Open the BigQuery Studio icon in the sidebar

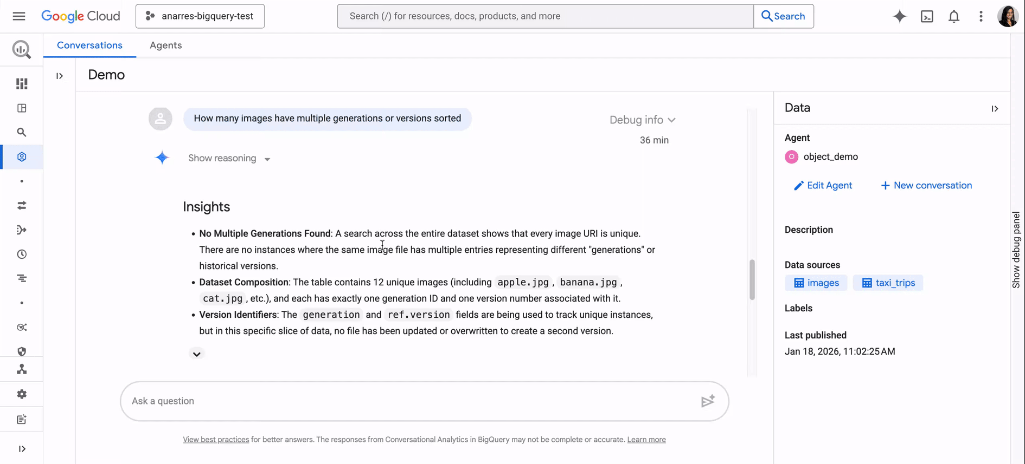[22, 83]
